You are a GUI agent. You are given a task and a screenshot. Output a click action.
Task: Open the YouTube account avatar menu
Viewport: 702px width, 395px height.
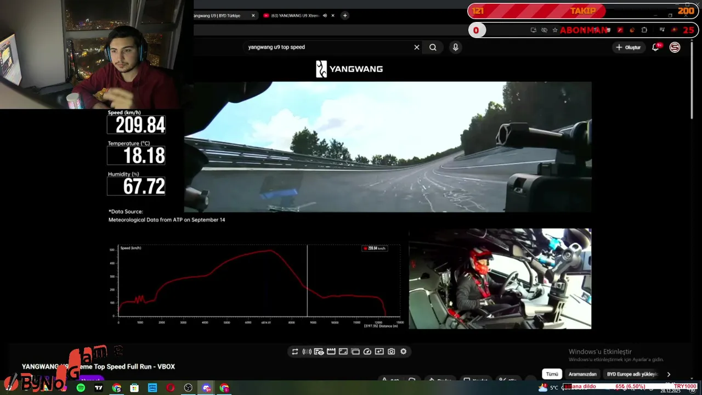pyautogui.click(x=675, y=47)
